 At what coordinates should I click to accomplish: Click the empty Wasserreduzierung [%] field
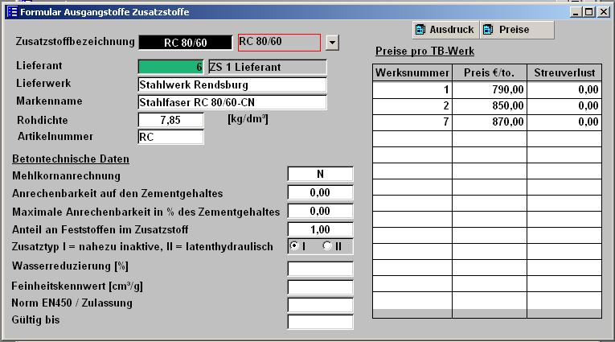(x=320, y=268)
